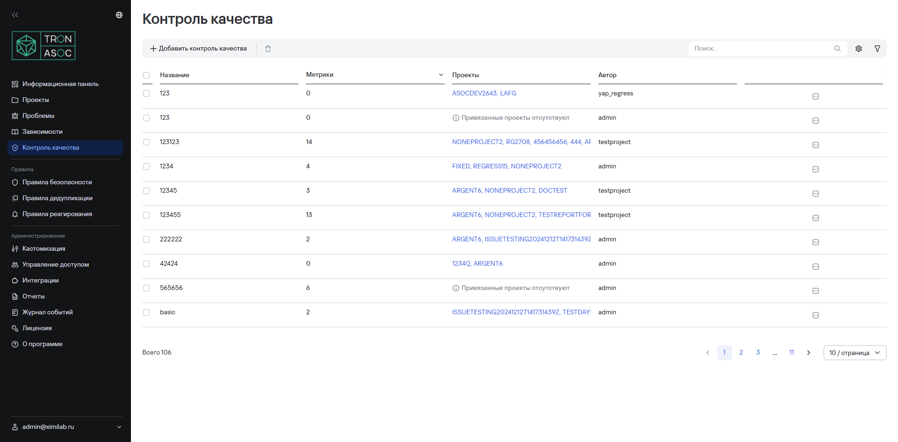
Task: Open 1234Q, ARGENT6 projects link
Action: (x=477, y=264)
